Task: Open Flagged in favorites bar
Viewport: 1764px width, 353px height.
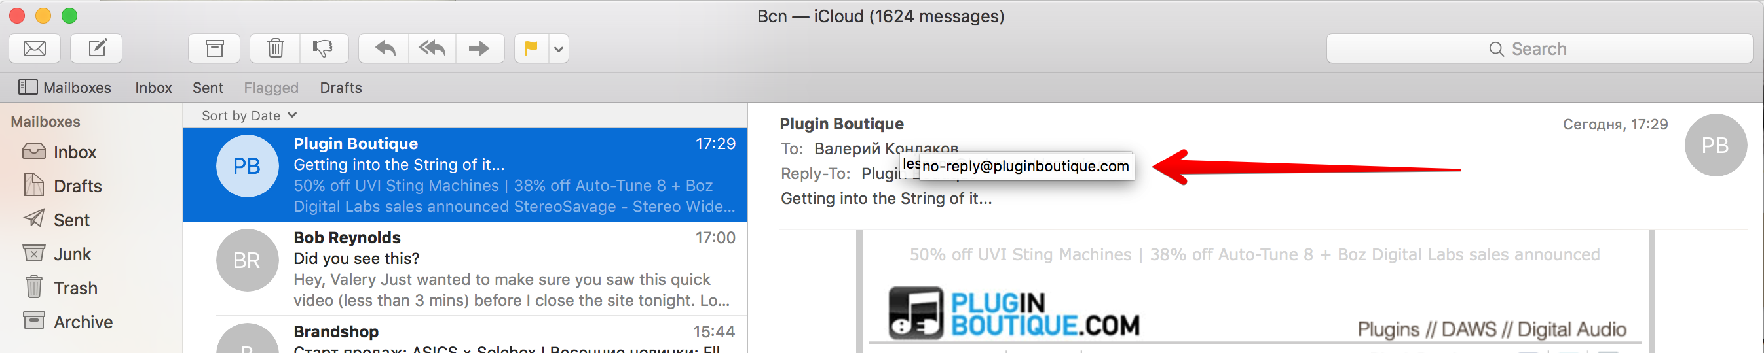Action: point(271,88)
